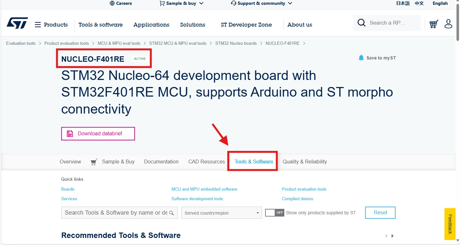
Task: Open the Feedback side button
Action: (x=450, y=224)
